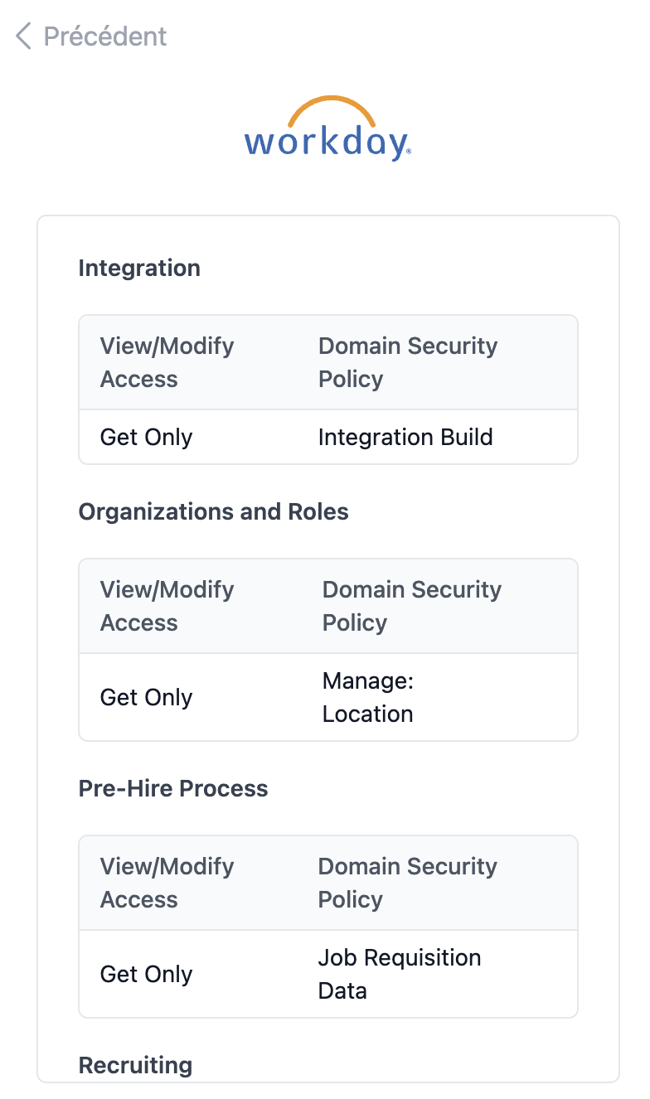Click the Workday logo
This screenshot has height=1099, width=650.
coord(328,128)
